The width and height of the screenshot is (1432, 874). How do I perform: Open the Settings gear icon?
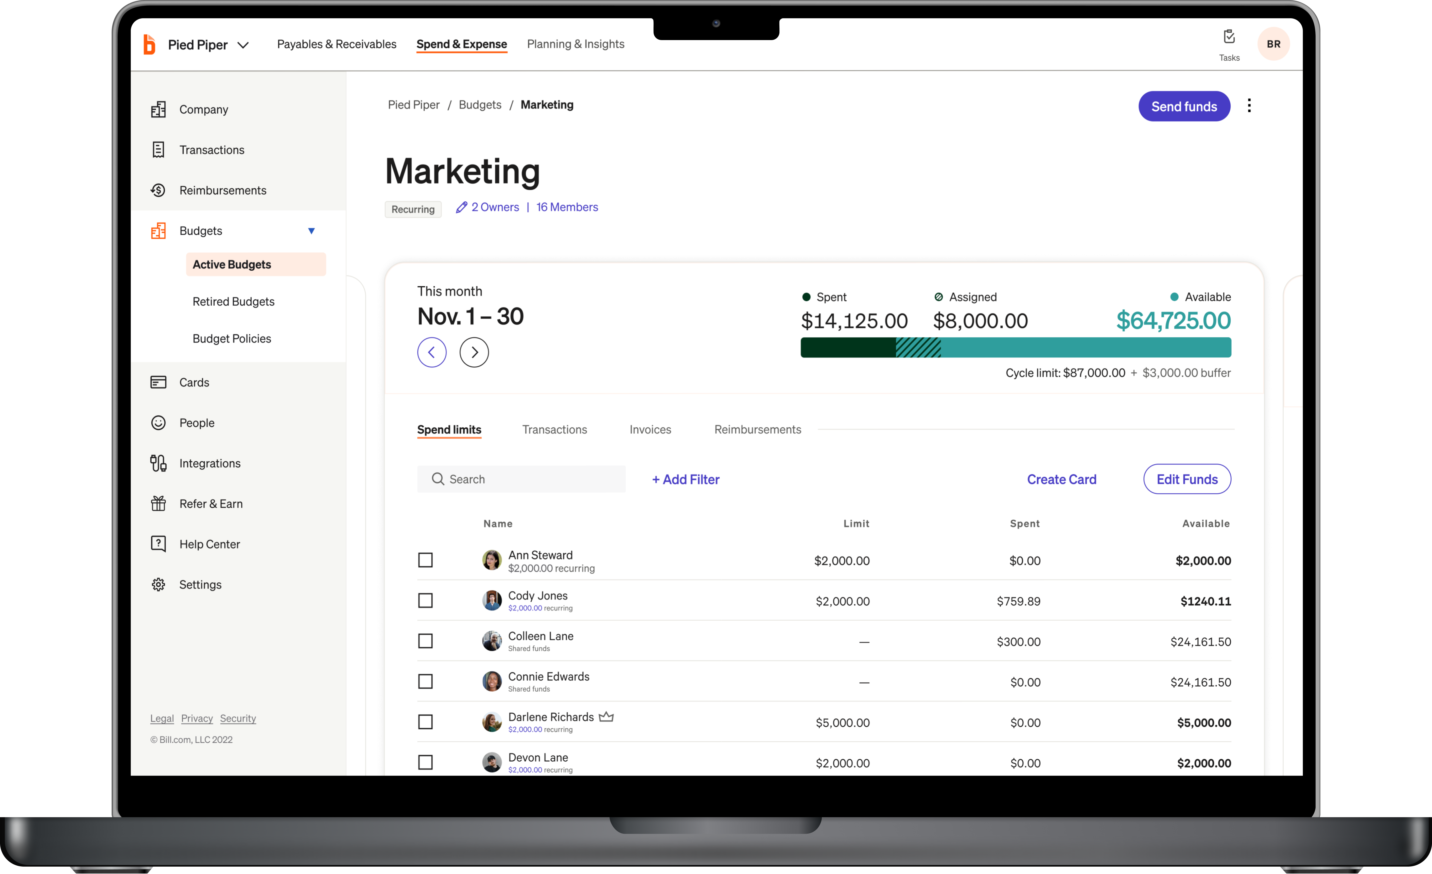158,585
